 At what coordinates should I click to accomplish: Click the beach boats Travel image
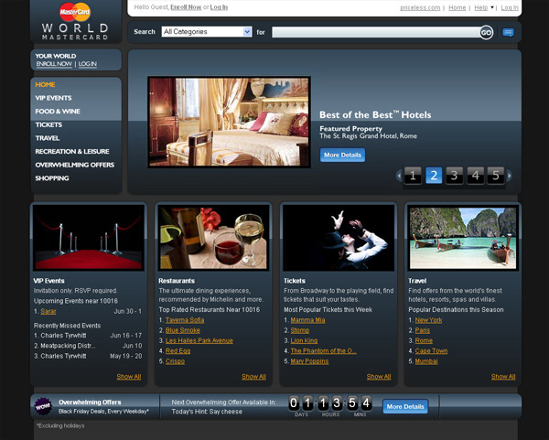coord(463,238)
